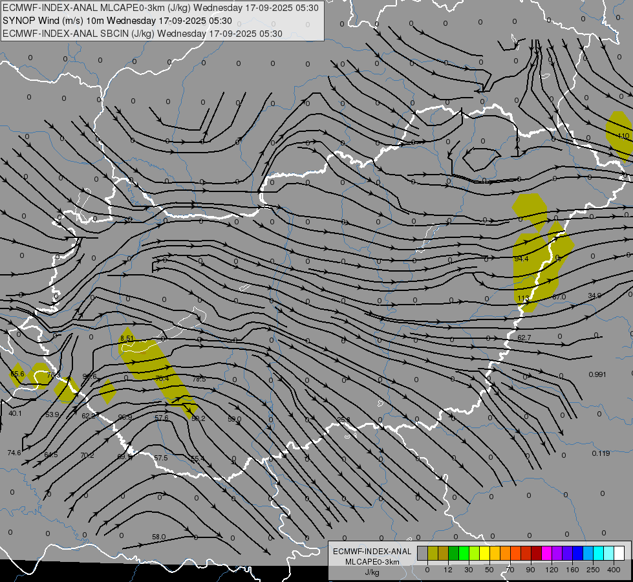Click the gray swatch in the legend
The width and height of the screenshot is (633, 582).
[422, 554]
